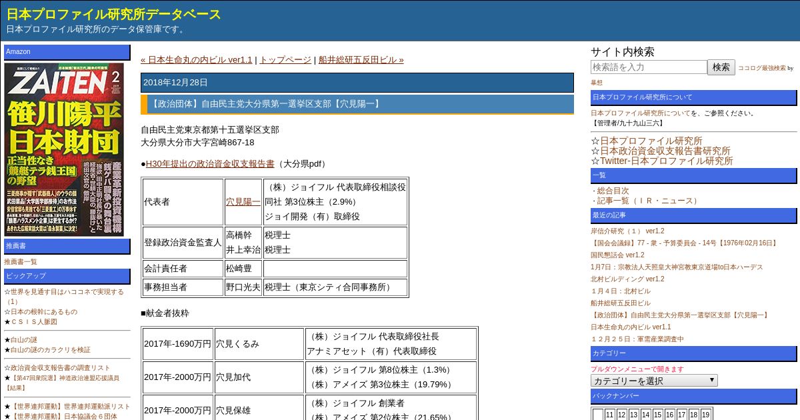Open recent post 日本生命丸の内ビル ver1.1 in sidebar
The width and height of the screenshot is (800, 420).
tap(631, 327)
